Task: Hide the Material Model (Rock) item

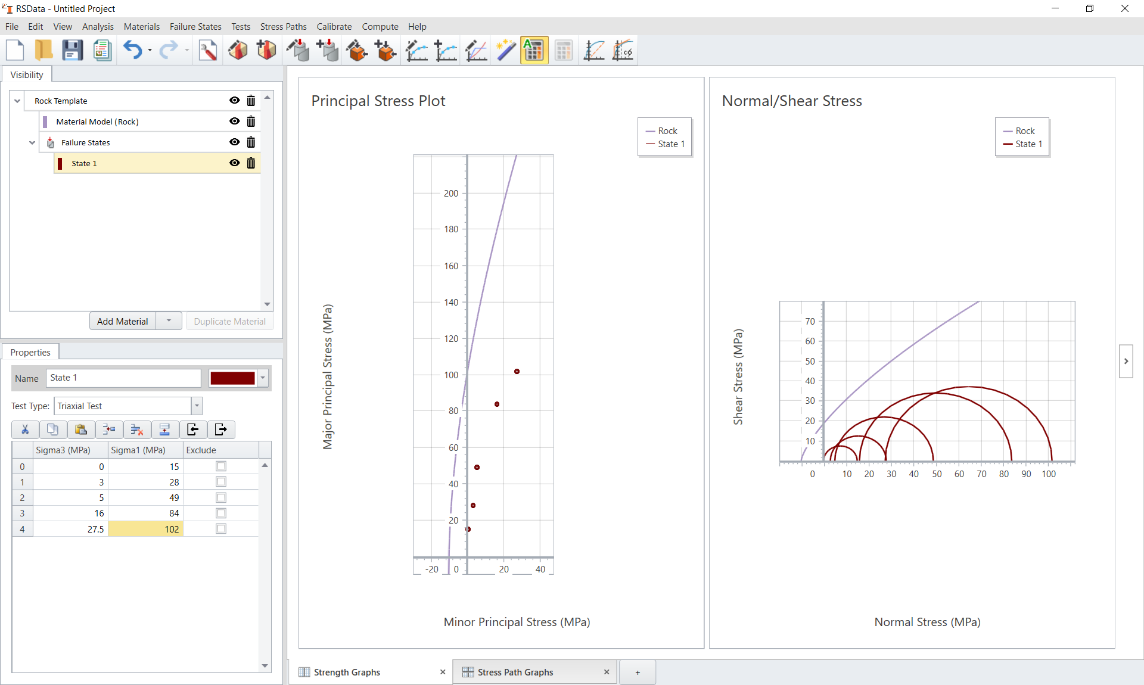Action: click(x=234, y=122)
